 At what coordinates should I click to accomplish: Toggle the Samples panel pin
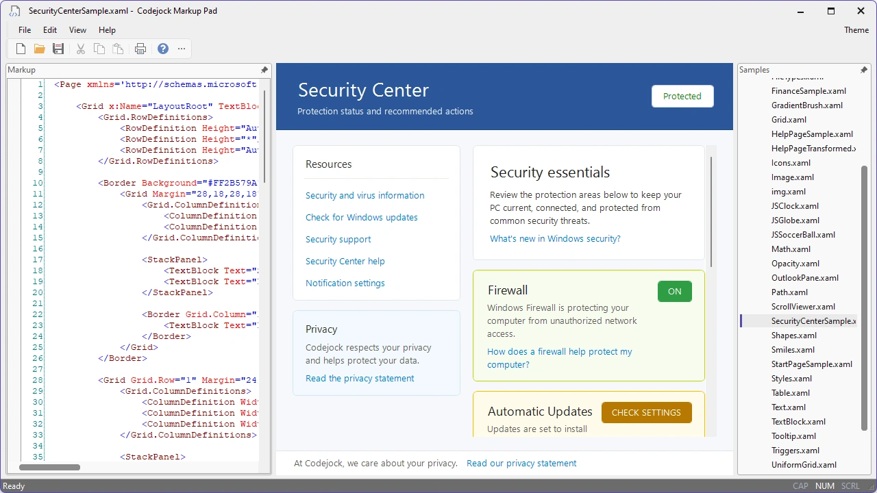(864, 70)
